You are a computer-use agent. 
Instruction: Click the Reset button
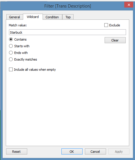(x=17, y=152)
